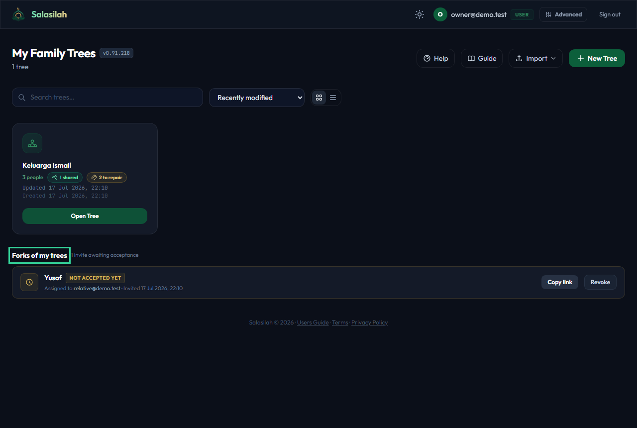Click the relative@demo.test assignee email
The width and height of the screenshot is (637, 428).
coord(97,289)
